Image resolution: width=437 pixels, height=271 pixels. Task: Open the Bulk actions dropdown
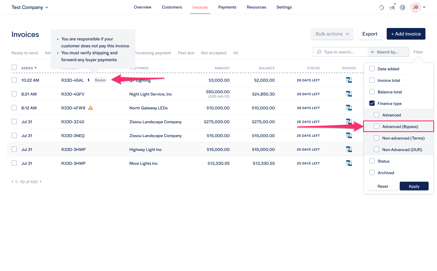[x=332, y=34]
